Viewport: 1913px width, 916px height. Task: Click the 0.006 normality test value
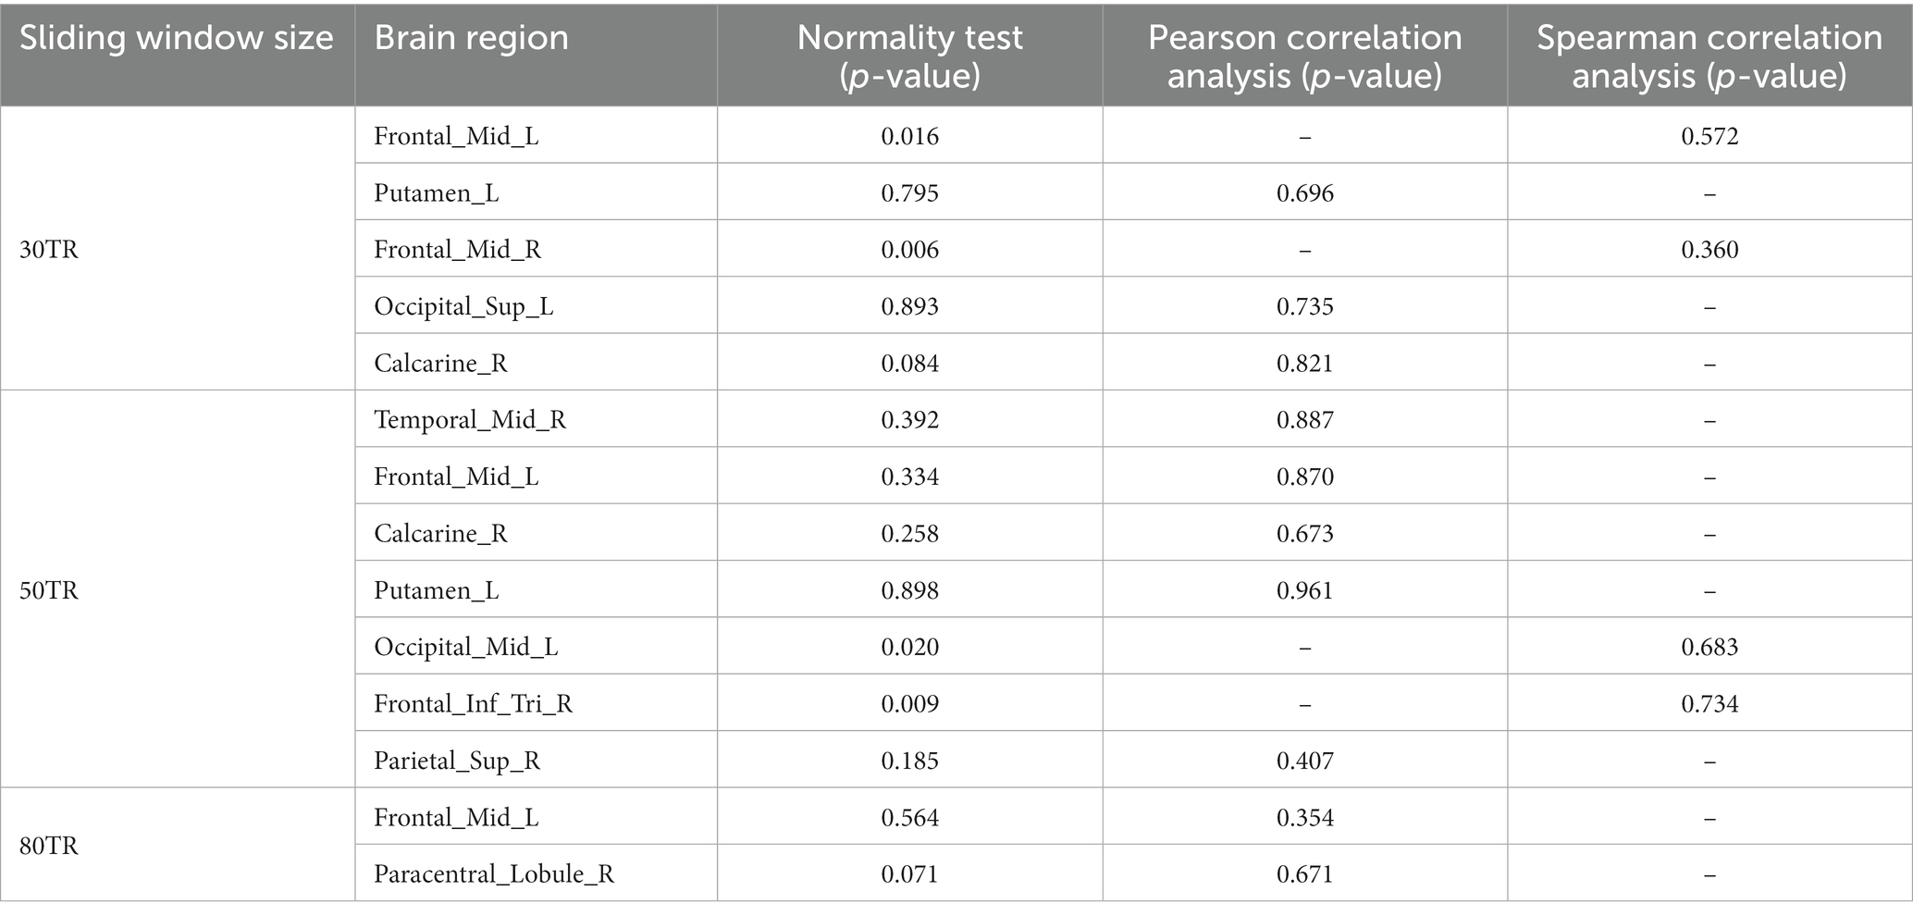point(910,250)
